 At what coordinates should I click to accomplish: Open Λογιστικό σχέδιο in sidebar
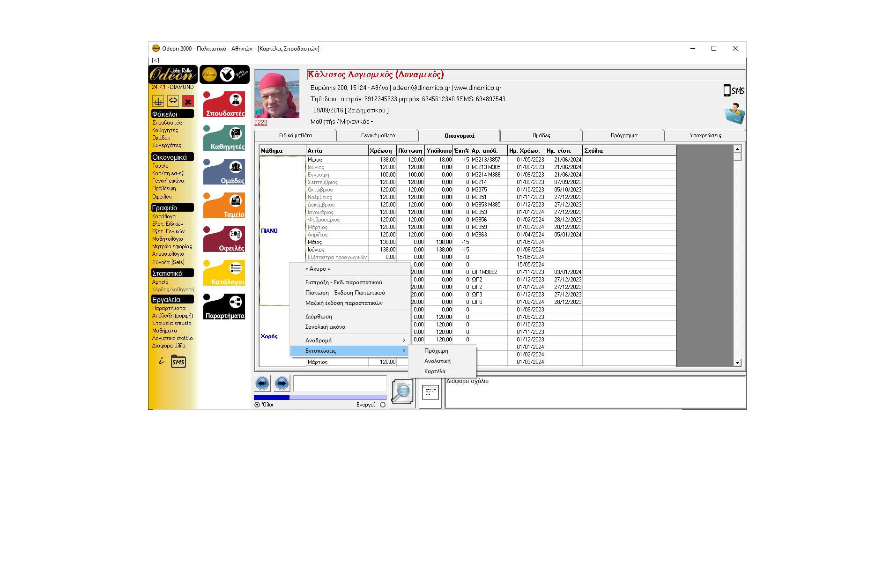172,338
